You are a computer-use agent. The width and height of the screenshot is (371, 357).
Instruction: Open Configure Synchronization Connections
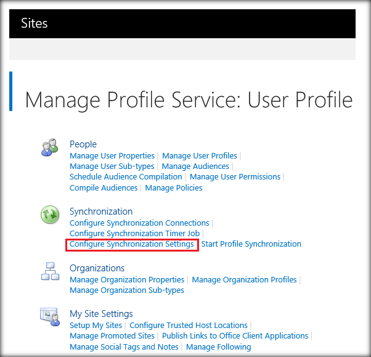[139, 223]
